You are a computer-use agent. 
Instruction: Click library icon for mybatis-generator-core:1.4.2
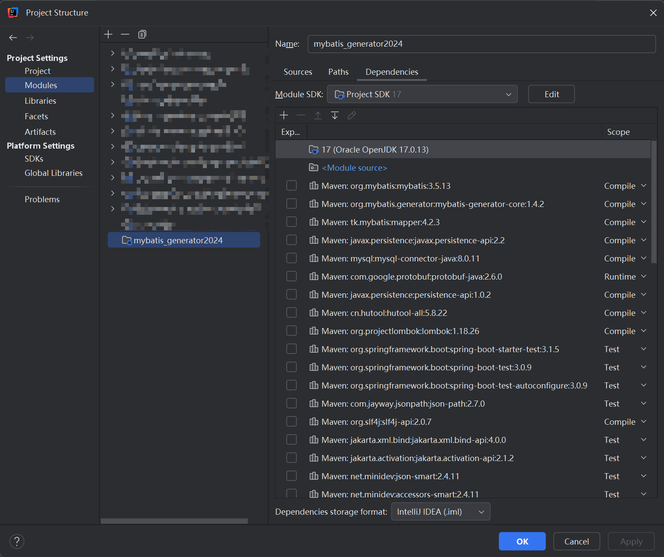coord(314,204)
